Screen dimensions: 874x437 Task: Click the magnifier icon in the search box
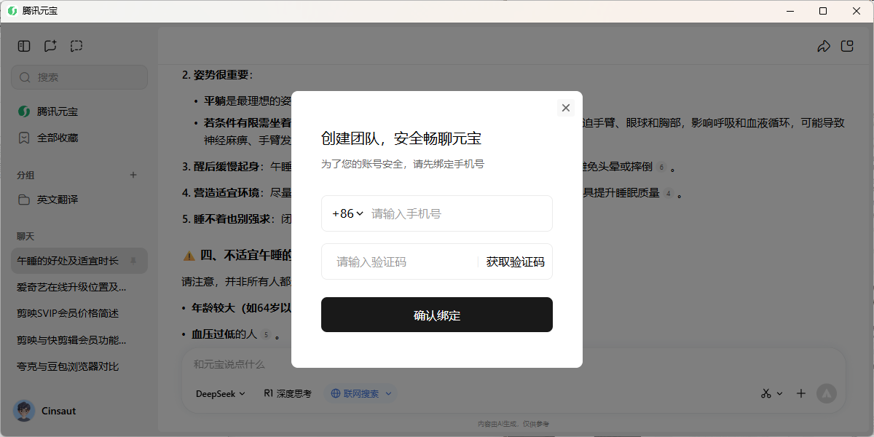coord(25,77)
